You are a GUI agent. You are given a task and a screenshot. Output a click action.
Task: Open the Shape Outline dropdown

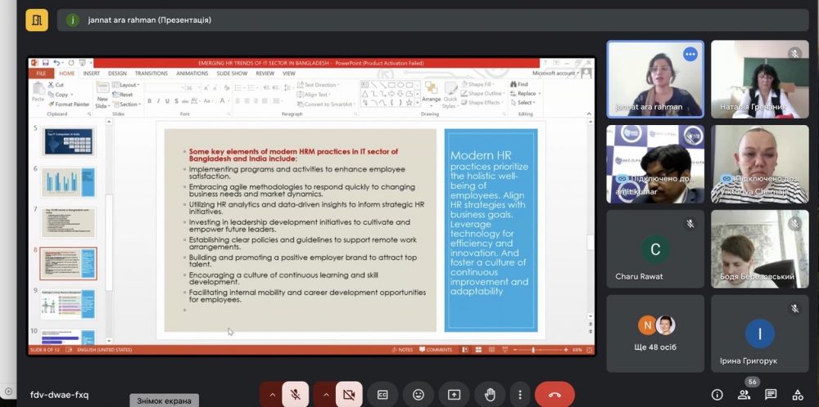pyautogui.click(x=482, y=94)
